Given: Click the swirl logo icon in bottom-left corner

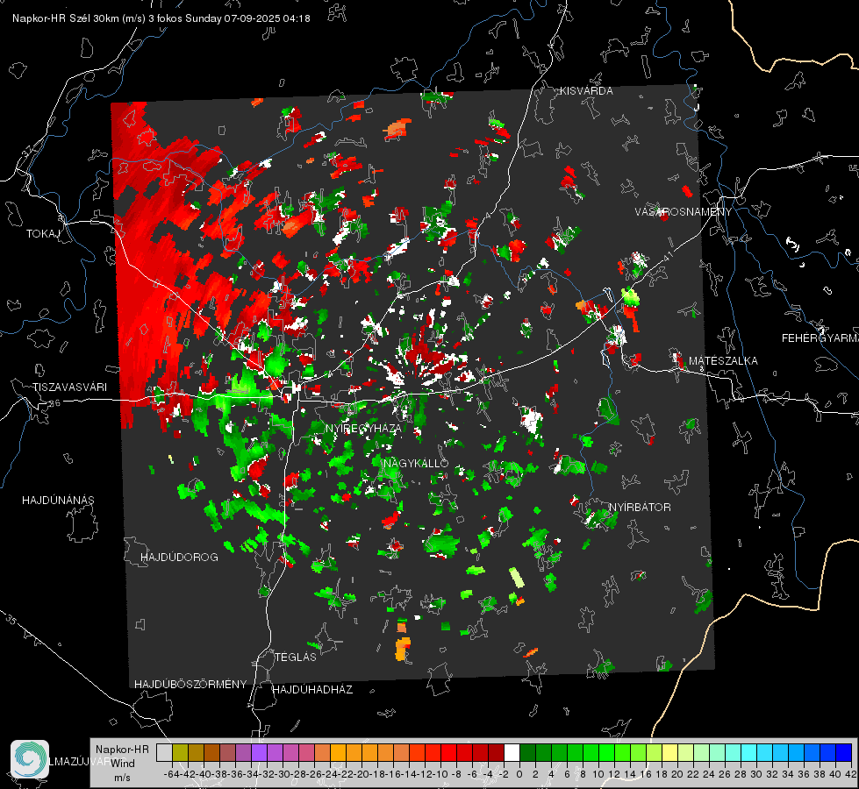Looking at the screenshot, I should click(x=30, y=759).
